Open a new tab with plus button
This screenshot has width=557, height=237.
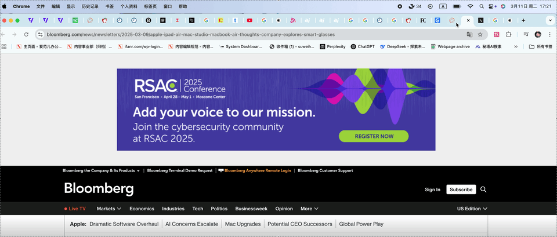pos(523,20)
